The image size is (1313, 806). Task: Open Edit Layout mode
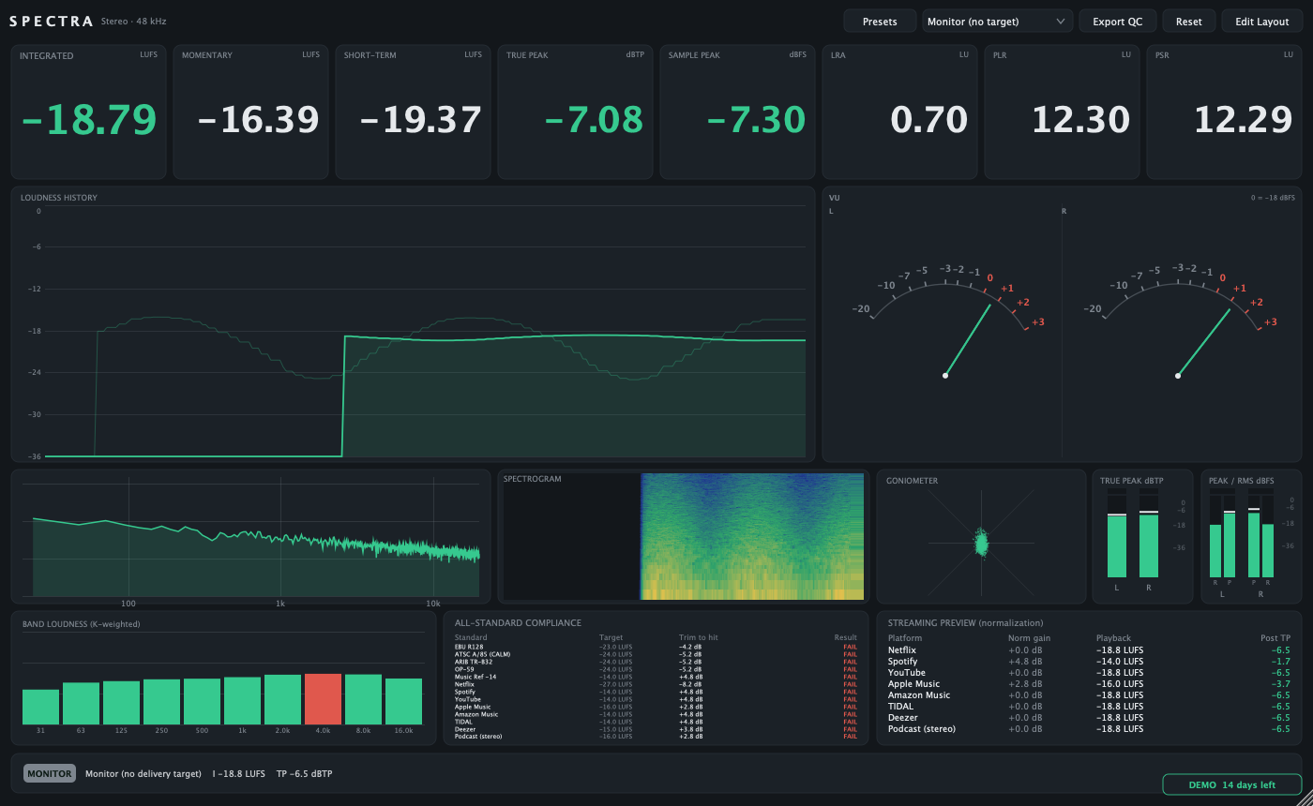point(1261,22)
